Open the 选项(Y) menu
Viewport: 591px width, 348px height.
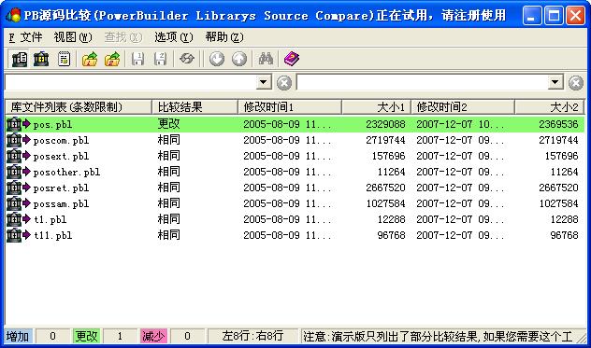(x=174, y=37)
